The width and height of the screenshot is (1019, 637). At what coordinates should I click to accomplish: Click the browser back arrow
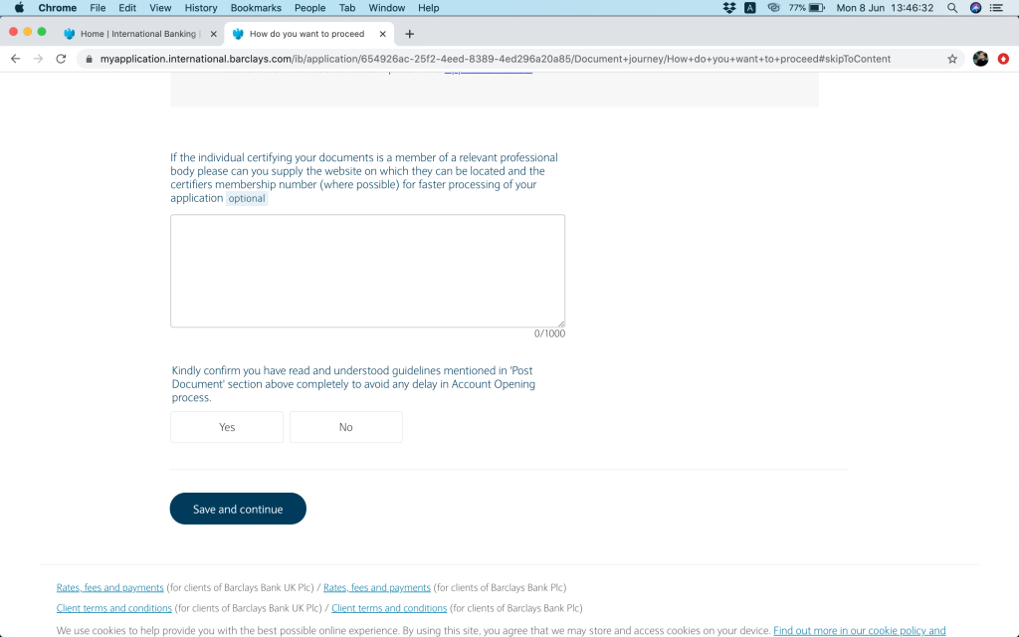pyautogui.click(x=15, y=59)
